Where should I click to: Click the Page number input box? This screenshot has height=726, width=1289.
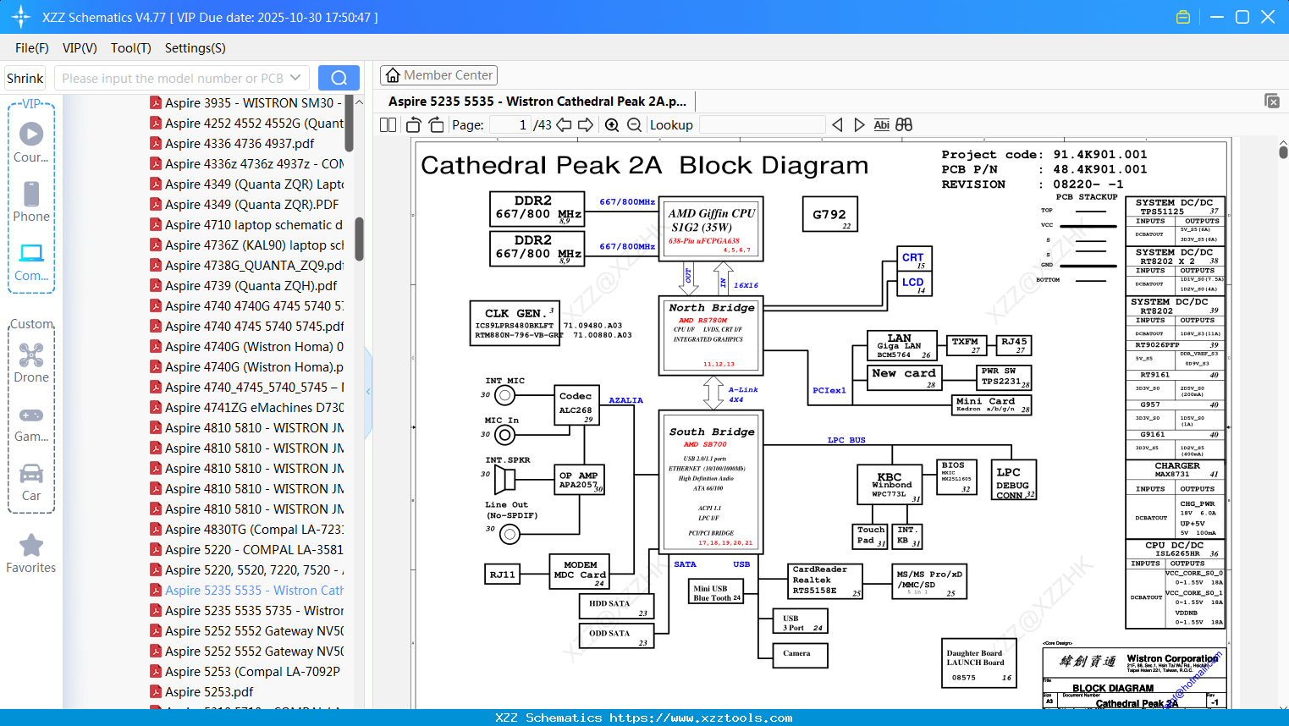pyautogui.click(x=510, y=124)
